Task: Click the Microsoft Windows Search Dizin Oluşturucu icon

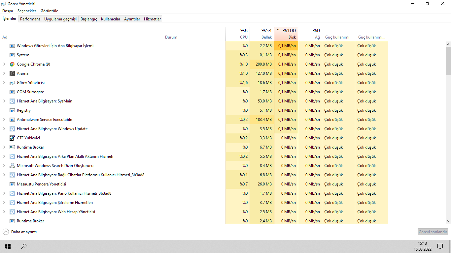Action: [x=12, y=166]
